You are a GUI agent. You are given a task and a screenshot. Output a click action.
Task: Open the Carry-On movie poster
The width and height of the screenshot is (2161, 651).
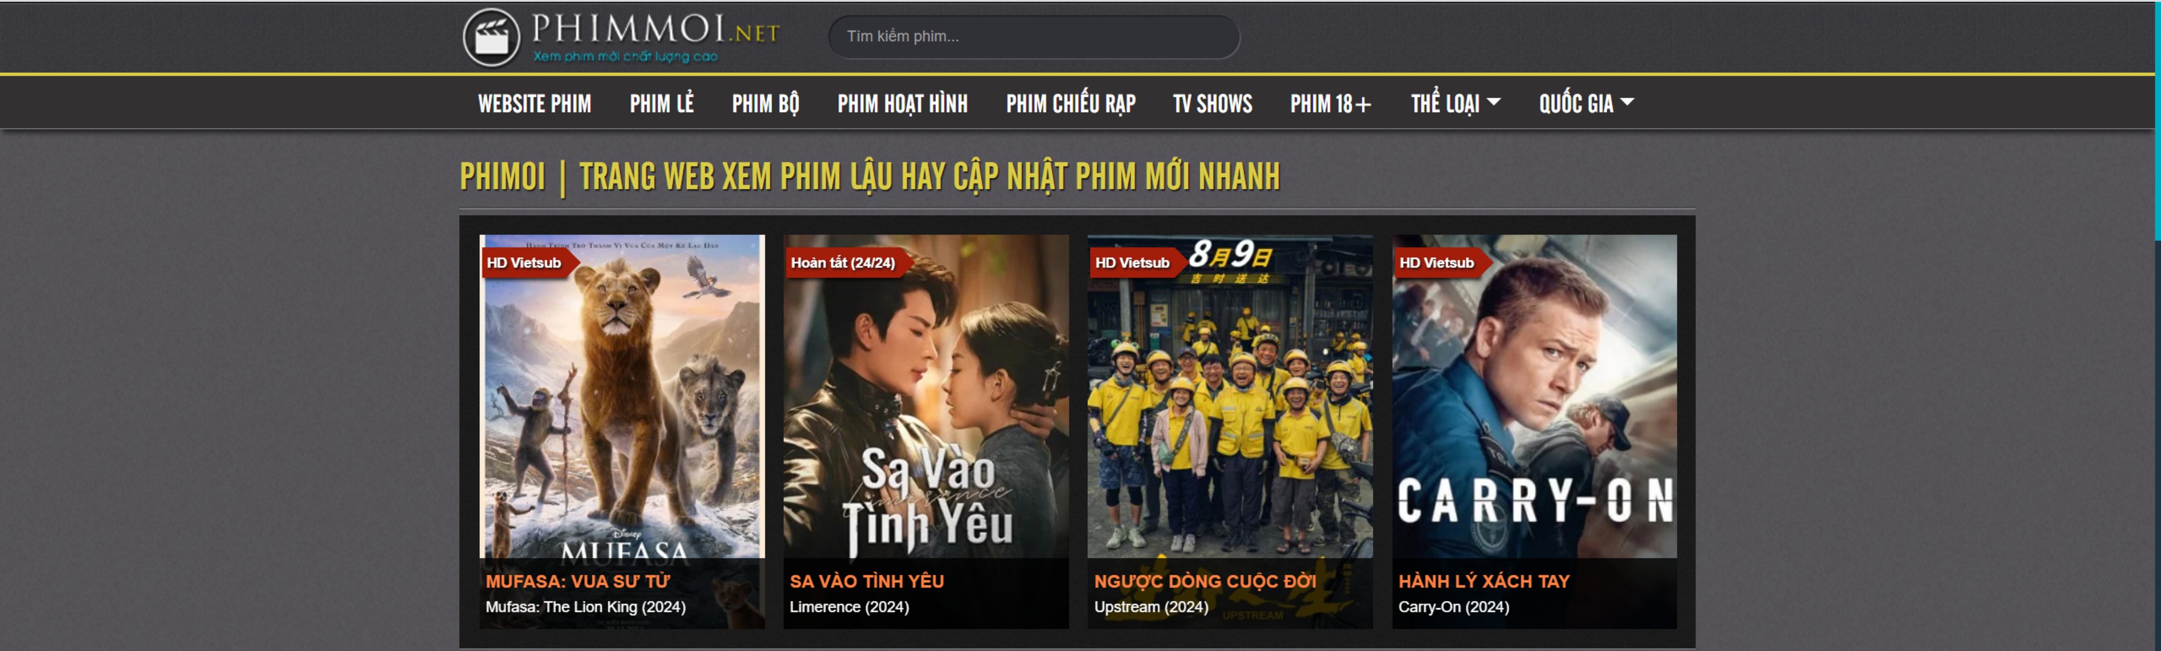1535,396
